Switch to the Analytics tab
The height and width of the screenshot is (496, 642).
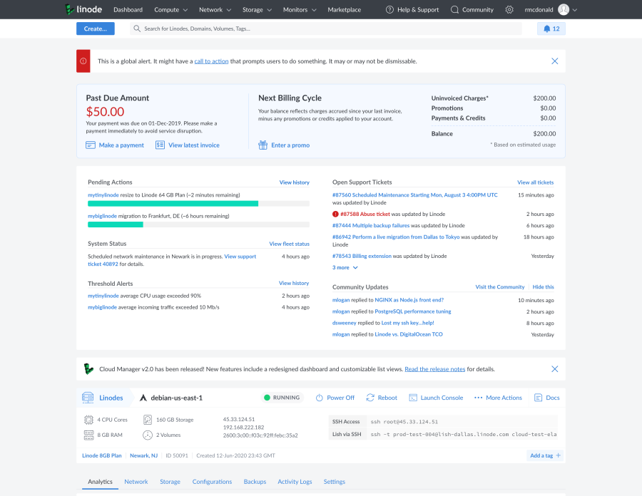[x=100, y=481]
